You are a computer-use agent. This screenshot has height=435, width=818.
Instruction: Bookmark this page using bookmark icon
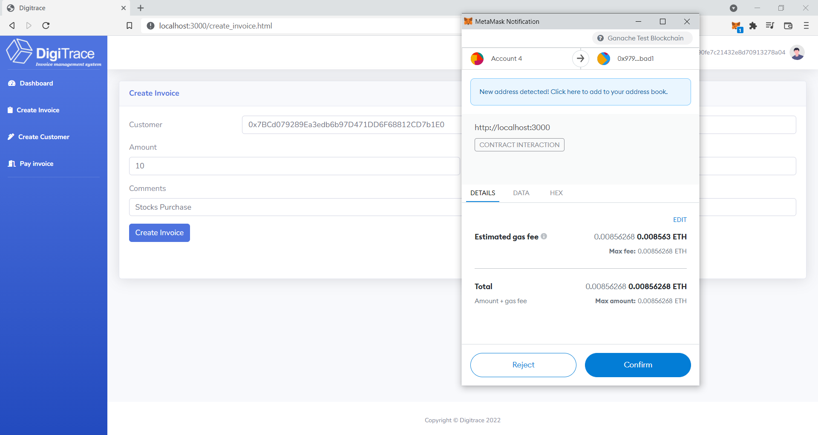(x=130, y=26)
